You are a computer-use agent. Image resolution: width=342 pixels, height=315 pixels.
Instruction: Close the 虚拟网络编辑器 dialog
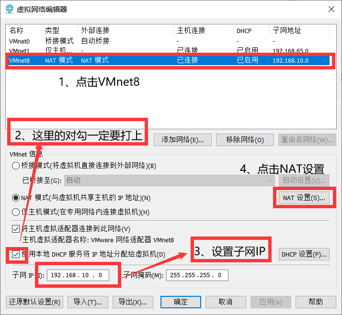(331, 9)
